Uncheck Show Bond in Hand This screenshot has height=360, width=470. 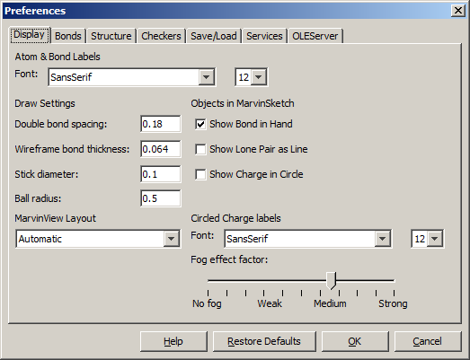point(200,124)
